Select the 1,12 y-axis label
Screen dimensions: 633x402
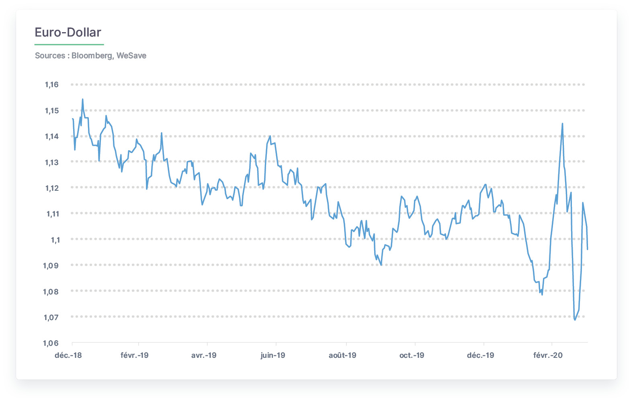pos(52,188)
